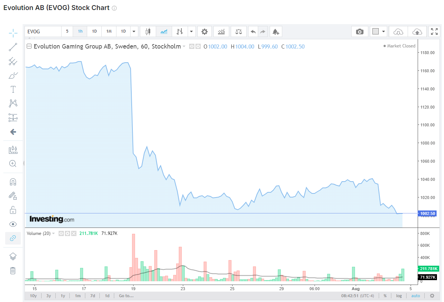Click the undo arrow

[x=253, y=31]
